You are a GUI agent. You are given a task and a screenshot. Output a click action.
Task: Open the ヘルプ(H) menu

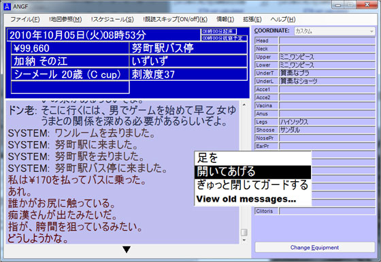point(283,19)
